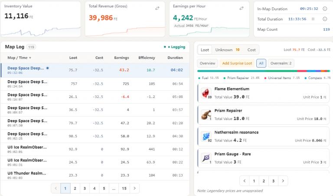Sort Map Log by Map / Time

click(x=20, y=58)
